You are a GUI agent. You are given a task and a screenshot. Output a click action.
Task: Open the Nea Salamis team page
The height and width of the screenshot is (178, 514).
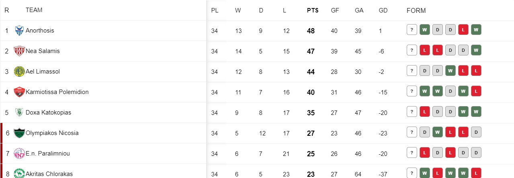(x=43, y=51)
